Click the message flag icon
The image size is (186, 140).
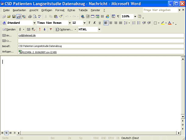[x=51, y=29]
